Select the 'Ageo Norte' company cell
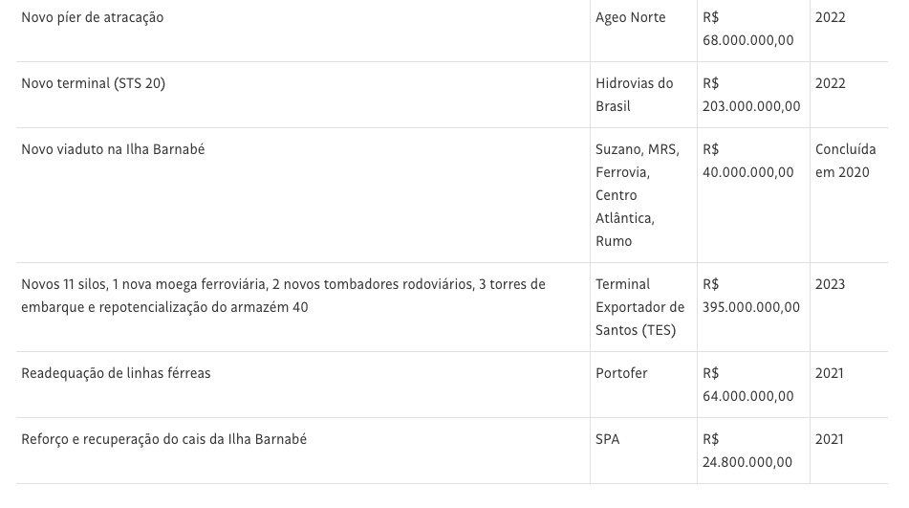The image size is (909, 508). point(630,17)
